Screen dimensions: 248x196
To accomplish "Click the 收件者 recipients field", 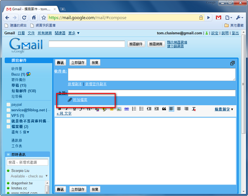I will click(152, 74).
